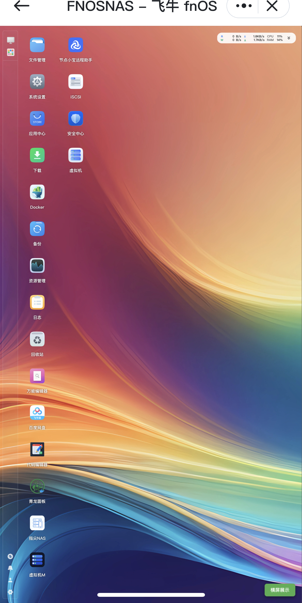This screenshot has width=302, height=603.
Task: Click the desktop monitor icon in sidebar
Action: [x=11, y=40]
